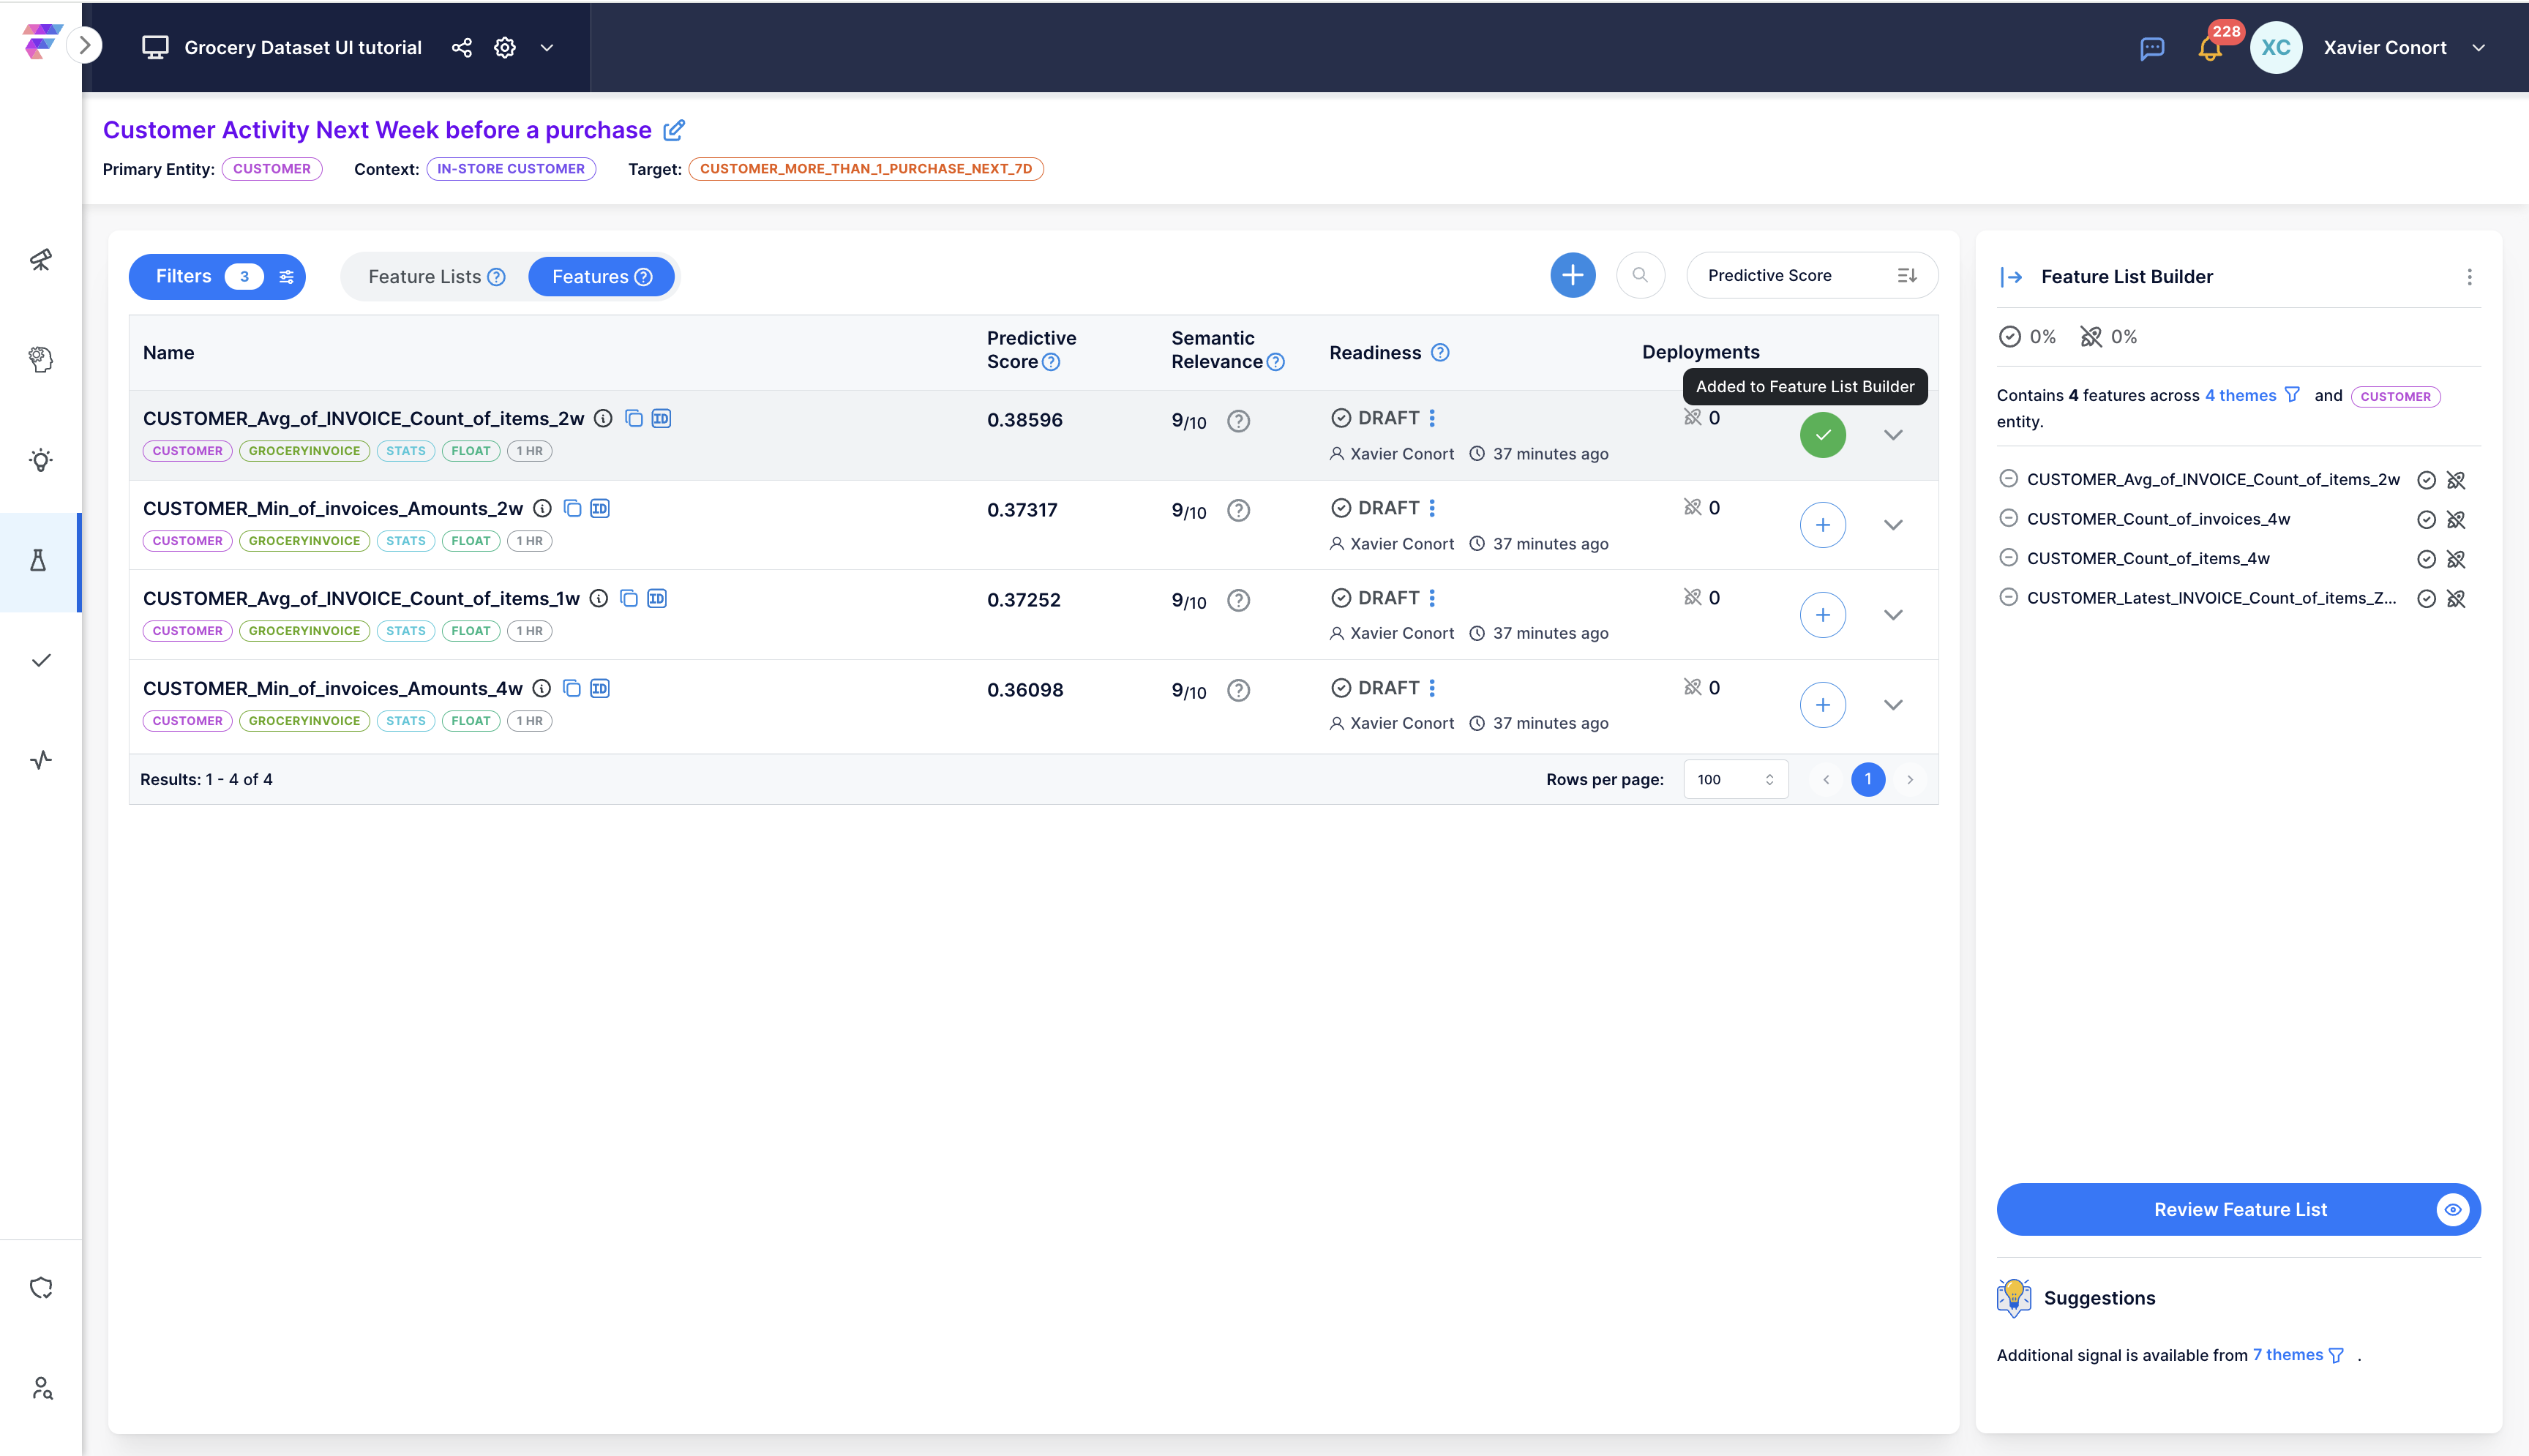This screenshot has width=2529, height=1456.
Task: Show Readiness column help icon
Action: [x=1440, y=352]
